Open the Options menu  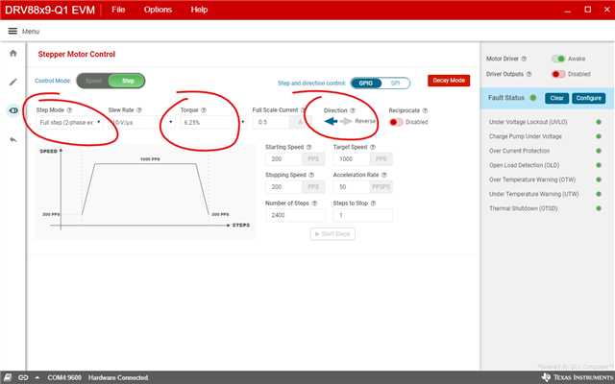[158, 10]
